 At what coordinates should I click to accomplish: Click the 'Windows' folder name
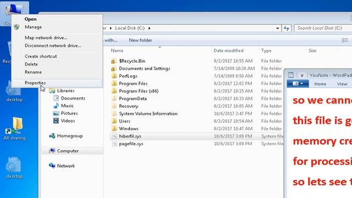point(128,129)
